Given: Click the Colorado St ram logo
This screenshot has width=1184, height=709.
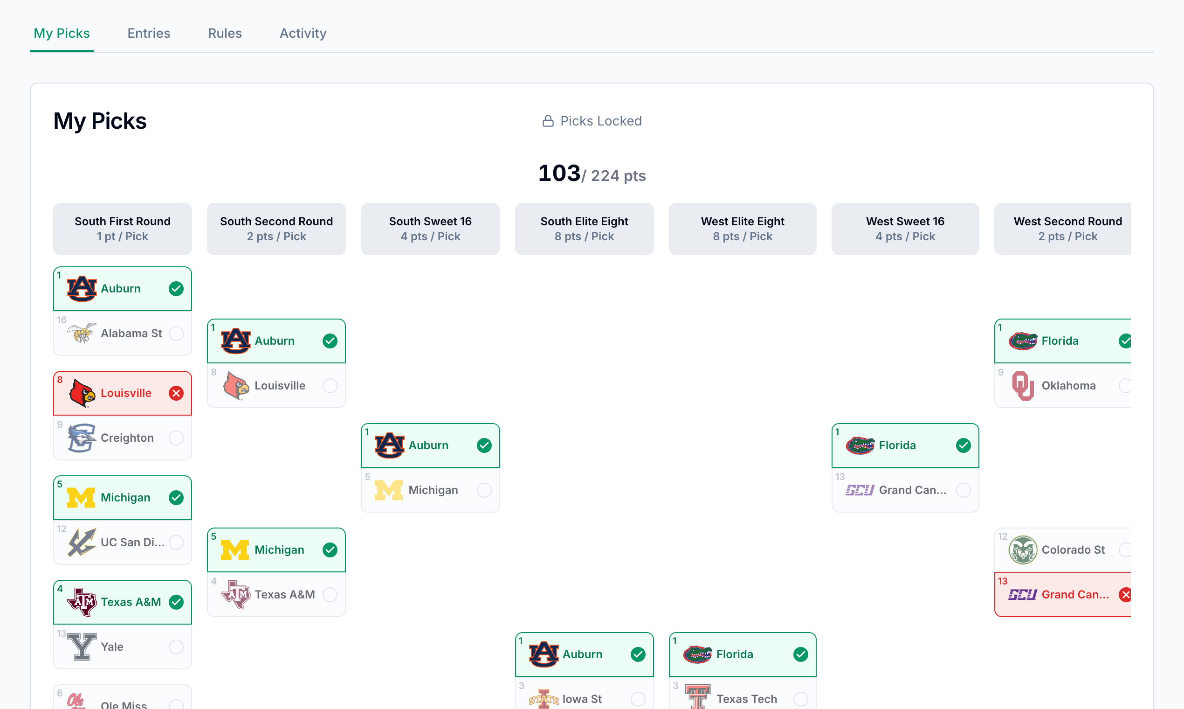Looking at the screenshot, I should pos(1023,549).
